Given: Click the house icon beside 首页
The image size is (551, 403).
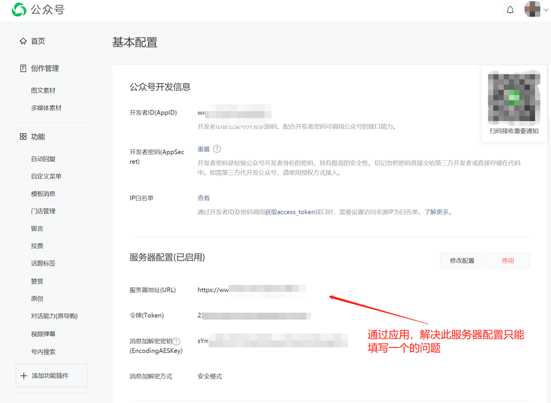Looking at the screenshot, I should pos(23,41).
